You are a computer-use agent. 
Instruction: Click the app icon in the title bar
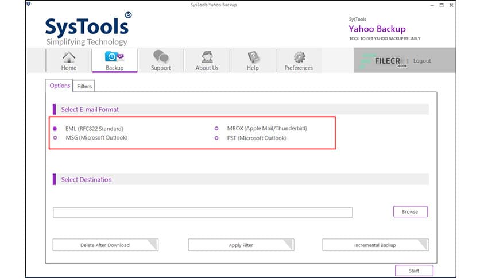pyautogui.click(x=29, y=4)
